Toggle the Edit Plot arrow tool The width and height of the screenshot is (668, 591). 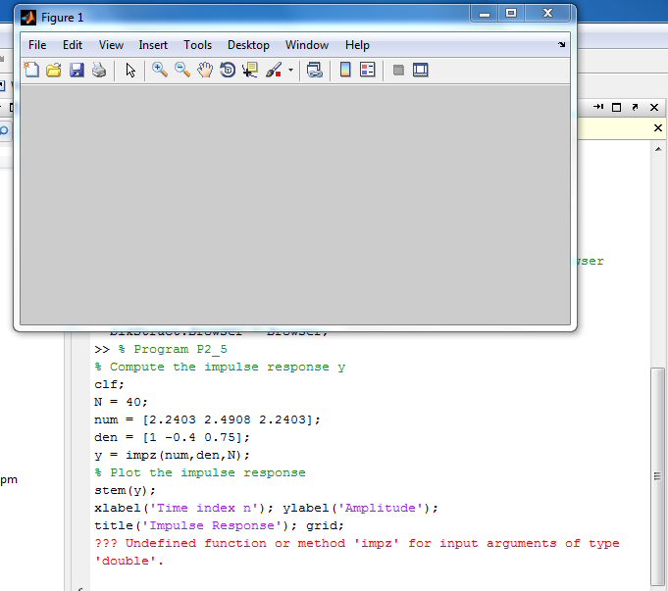pyautogui.click(x=130, y=71)
